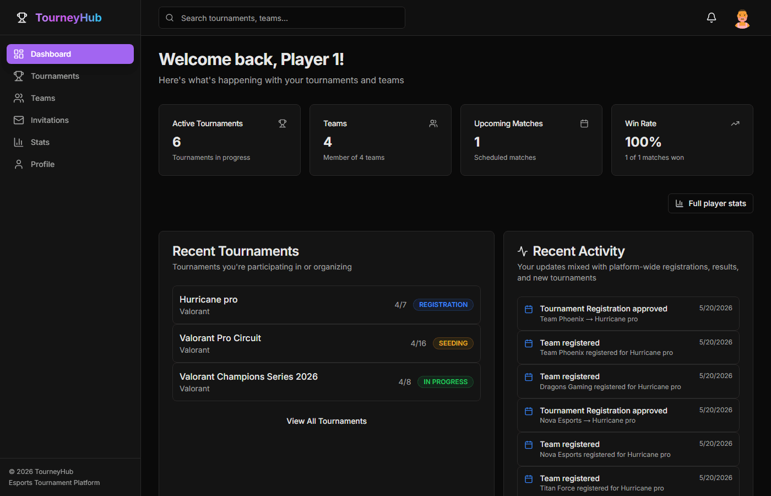Image resolution: width=771 pixels, height=496 pixels.
Task: Open Profile in the sidebar
Action: click(70, 164)
